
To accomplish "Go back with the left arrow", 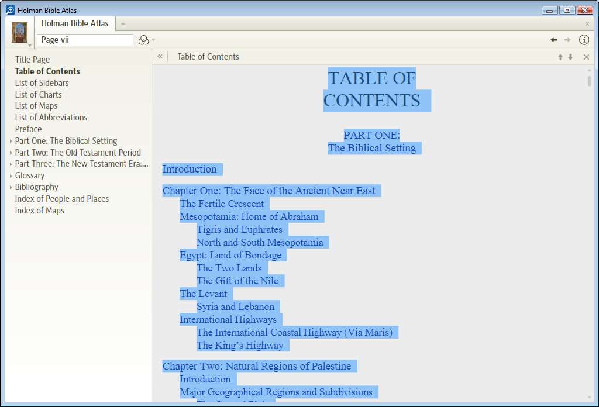I will pos(553,40).
